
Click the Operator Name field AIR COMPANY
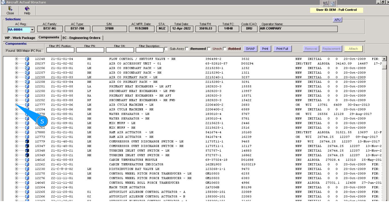click(x=298, y=28)
